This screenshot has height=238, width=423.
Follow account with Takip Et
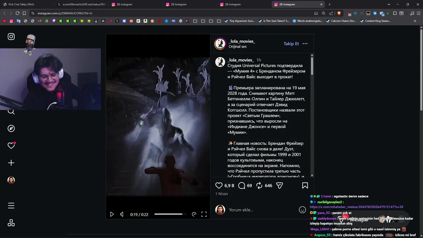(x=291, y=44)
